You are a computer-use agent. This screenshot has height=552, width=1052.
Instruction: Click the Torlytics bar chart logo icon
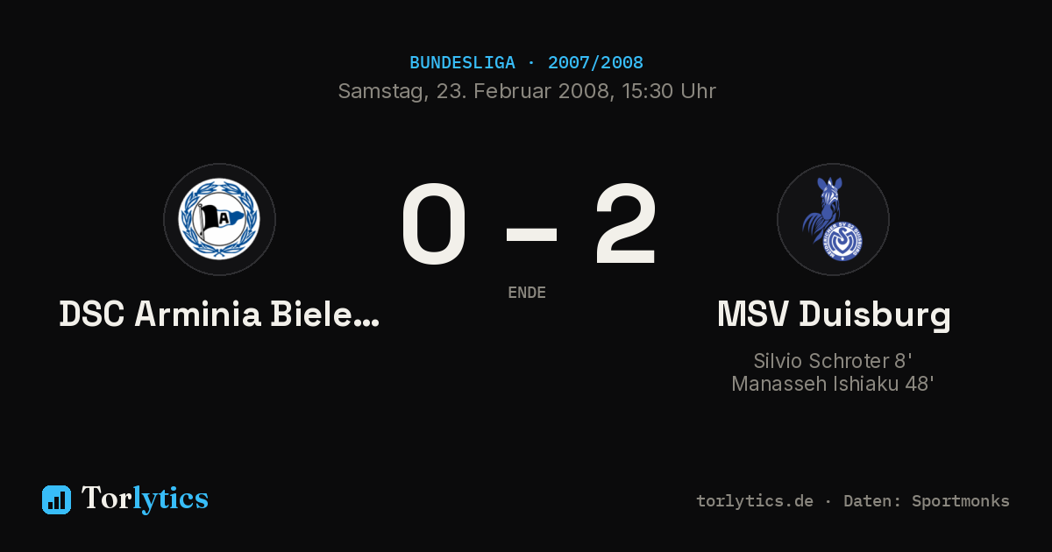(x=56, y=499)
